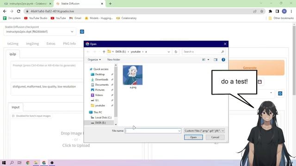Open Stable Diffusion checkpoint dropdown
The width and height of the screenshot is (296, 166).
(x=40, y=32)
